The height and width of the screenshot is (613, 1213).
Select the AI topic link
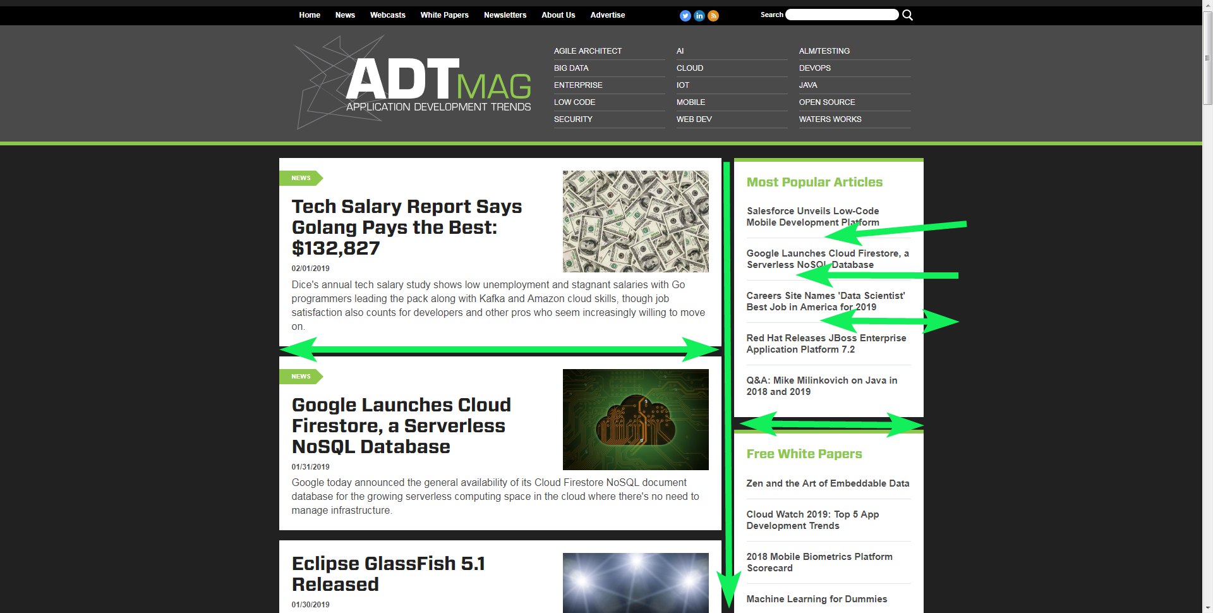coord(680,51)
